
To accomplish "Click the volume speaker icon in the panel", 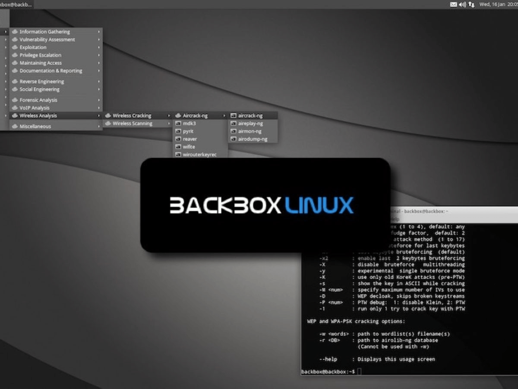I will 462,4.
